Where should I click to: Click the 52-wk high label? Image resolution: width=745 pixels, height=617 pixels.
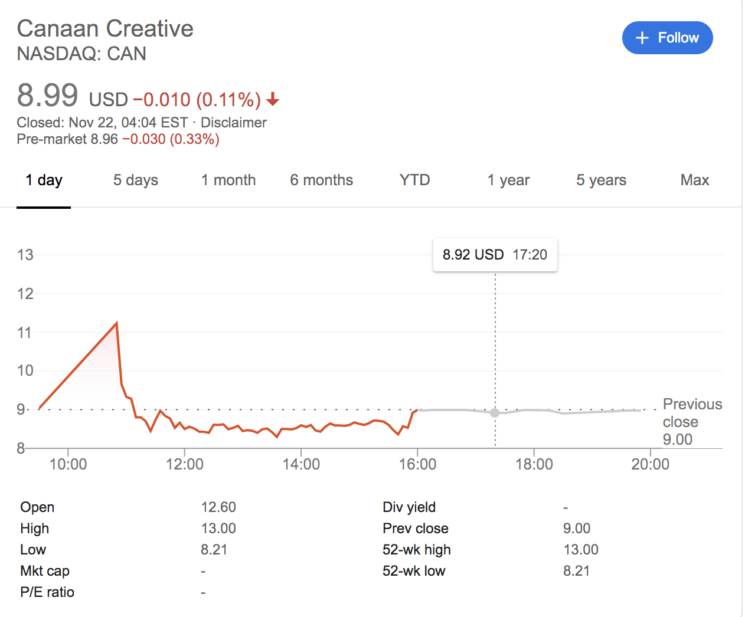coord(416,550)
